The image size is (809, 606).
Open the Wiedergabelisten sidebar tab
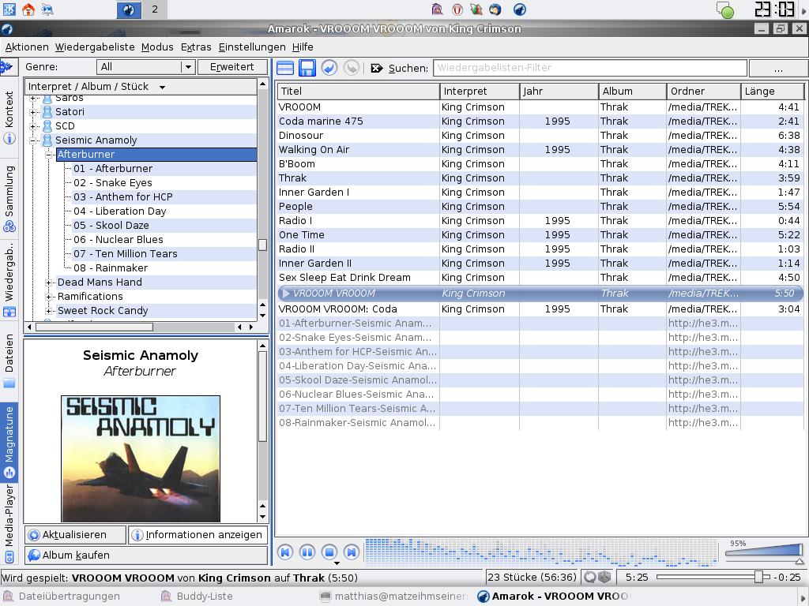[x=9, y=280]
